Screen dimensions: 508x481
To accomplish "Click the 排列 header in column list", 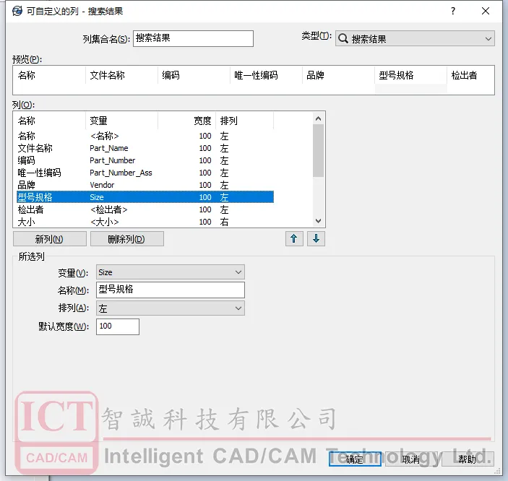I will coord(244,121).
